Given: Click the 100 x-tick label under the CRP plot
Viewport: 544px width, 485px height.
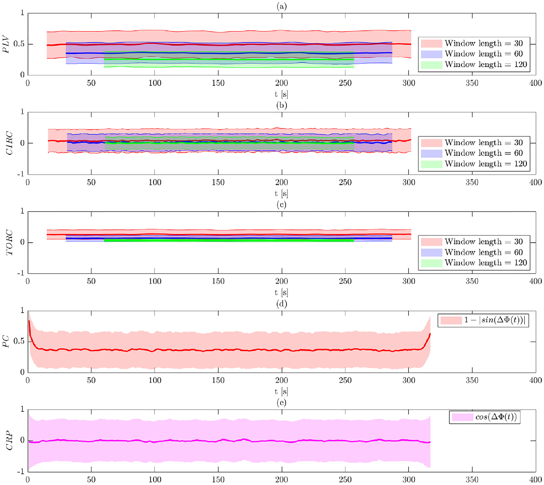Looking at the screenshot, I should pyautogui.click(x=155, y=480).
